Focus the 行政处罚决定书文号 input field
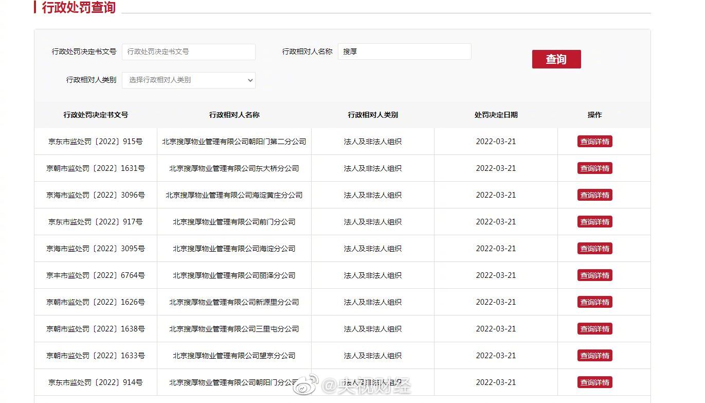 pyautogui.click(x=189, y=51)
